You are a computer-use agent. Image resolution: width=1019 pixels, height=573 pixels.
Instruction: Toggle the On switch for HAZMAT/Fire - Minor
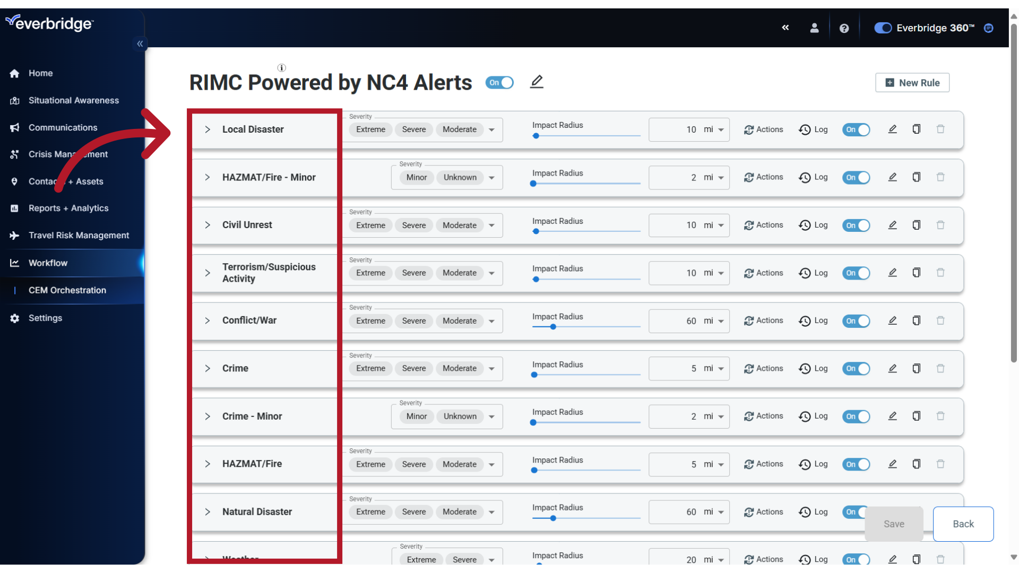pos(856,177)
